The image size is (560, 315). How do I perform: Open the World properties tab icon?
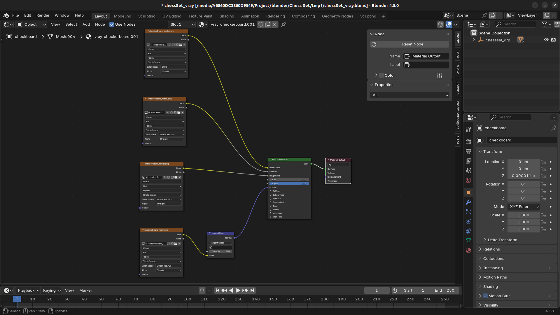[x=468, y=180]
